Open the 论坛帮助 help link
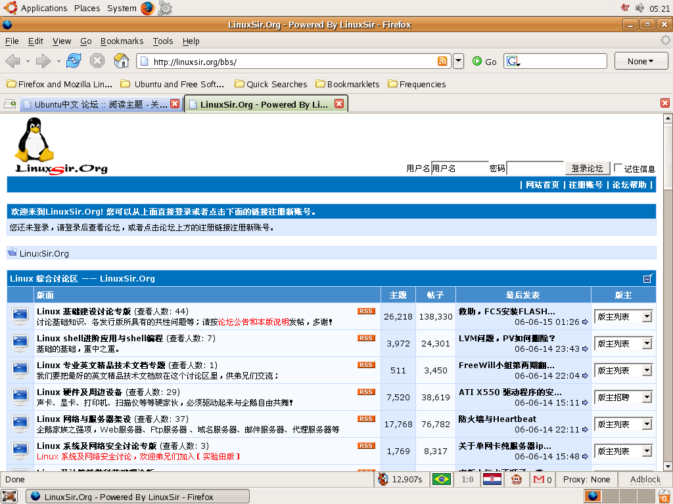Screen dimensions: 673x504 [x=629, y=184]
